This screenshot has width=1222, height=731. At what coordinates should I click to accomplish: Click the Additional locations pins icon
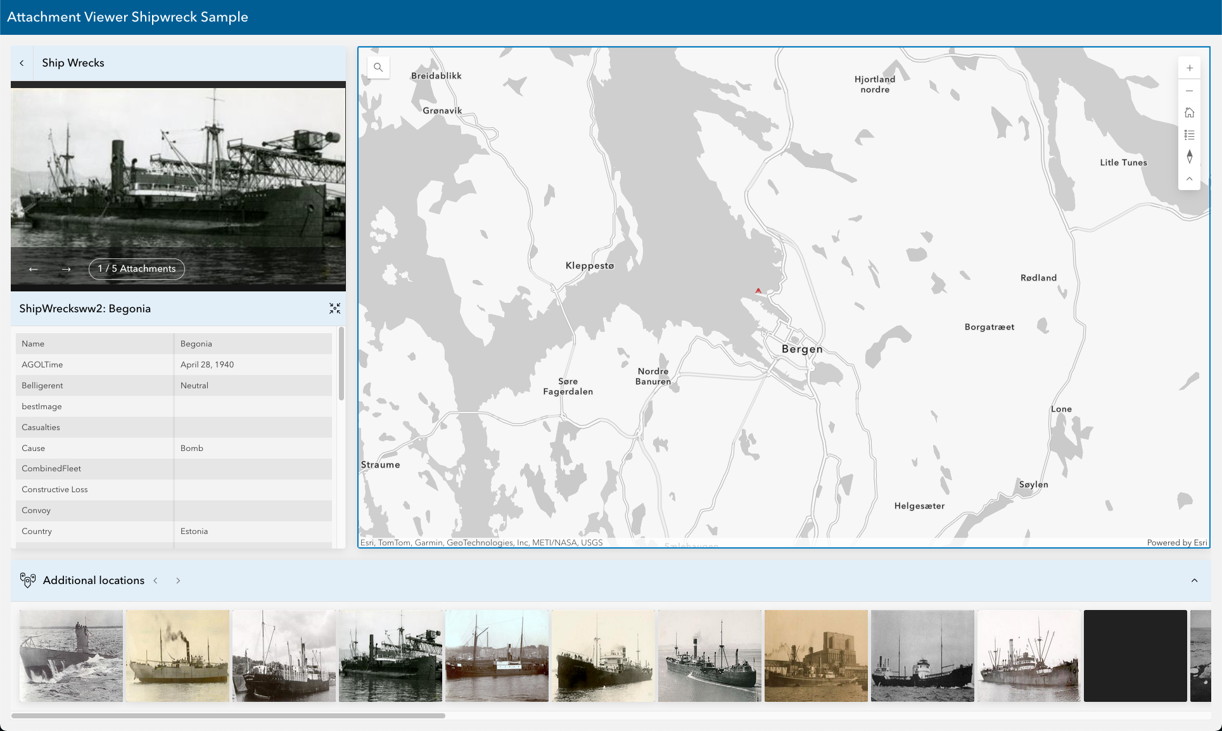pos(28,580)
